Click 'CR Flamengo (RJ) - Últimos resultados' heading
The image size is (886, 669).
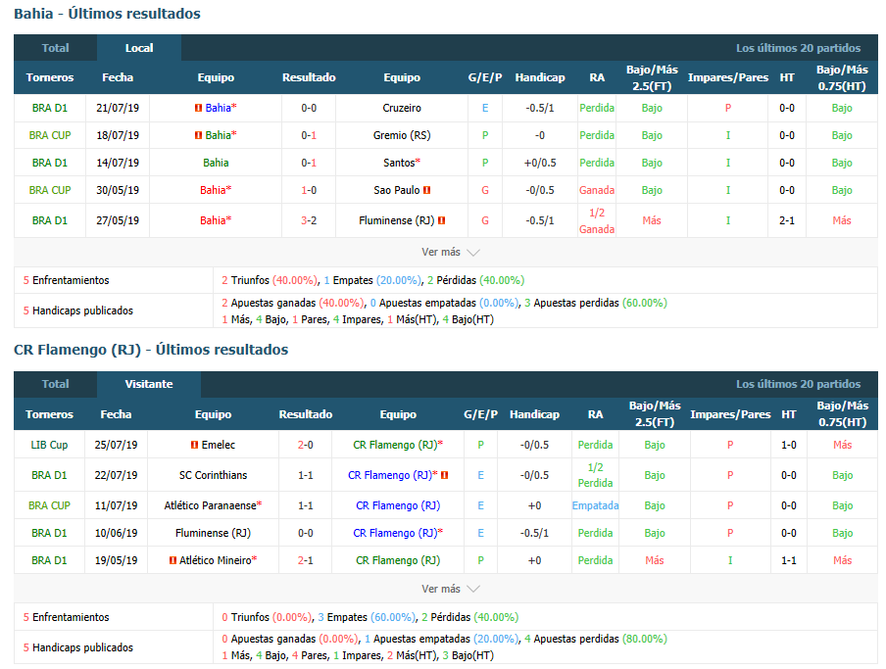coord(151,350)
